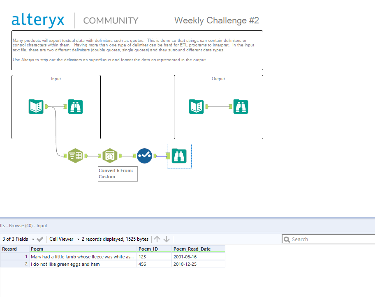
Task: Select the 'I do not like green eggs and ham' cell
Action: click(83, 264)
